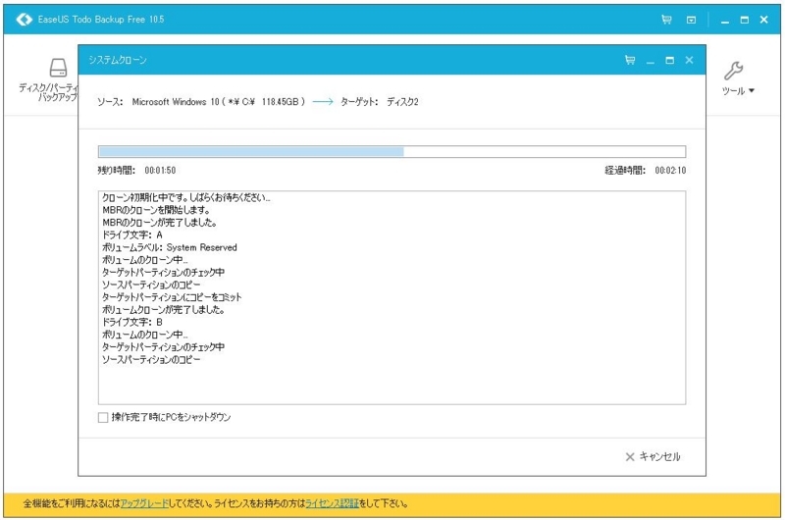Close the main EaseUS window
This screenshot has width=785, height=520.
764,20
